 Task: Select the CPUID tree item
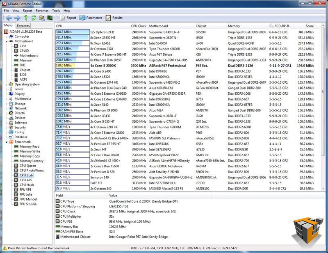click(x=24, y=51)
